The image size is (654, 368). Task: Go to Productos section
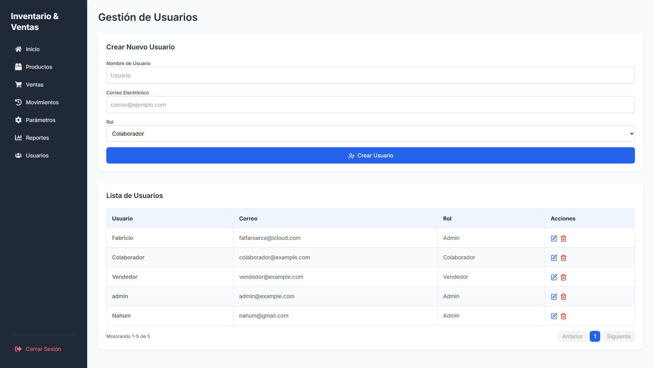pos(43,67)
